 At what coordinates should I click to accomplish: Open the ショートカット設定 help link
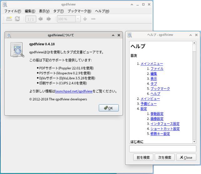coord(165,129)
